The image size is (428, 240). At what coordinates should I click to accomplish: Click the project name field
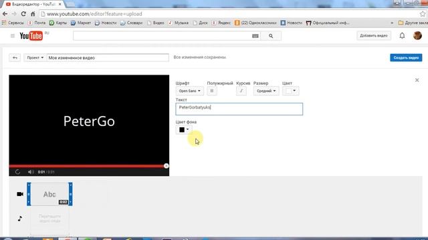point(108,58)
